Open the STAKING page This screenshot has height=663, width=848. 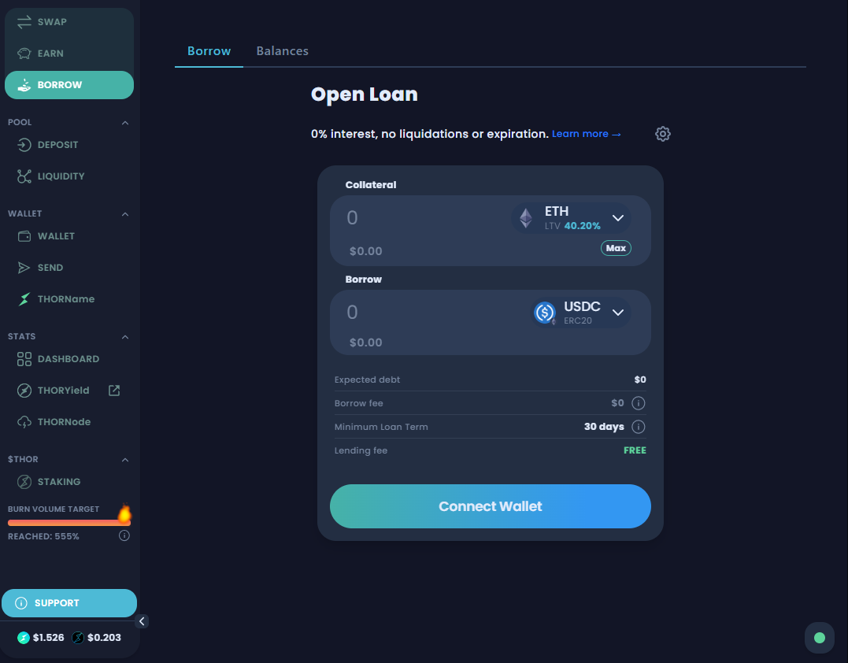(x=69, y=482)
